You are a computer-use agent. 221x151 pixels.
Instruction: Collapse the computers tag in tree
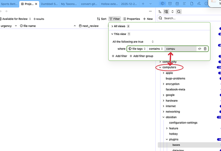click(x=160, y=67)
